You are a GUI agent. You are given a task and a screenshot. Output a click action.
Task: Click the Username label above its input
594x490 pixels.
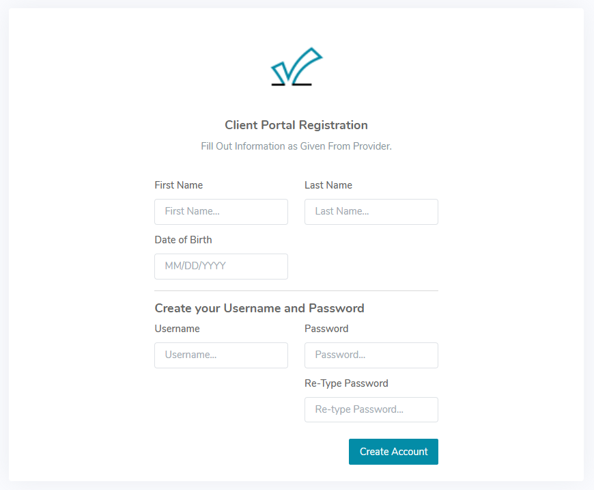[178, 329]
